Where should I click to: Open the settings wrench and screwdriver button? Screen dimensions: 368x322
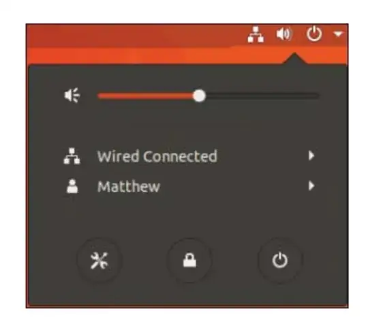(99, 260)
